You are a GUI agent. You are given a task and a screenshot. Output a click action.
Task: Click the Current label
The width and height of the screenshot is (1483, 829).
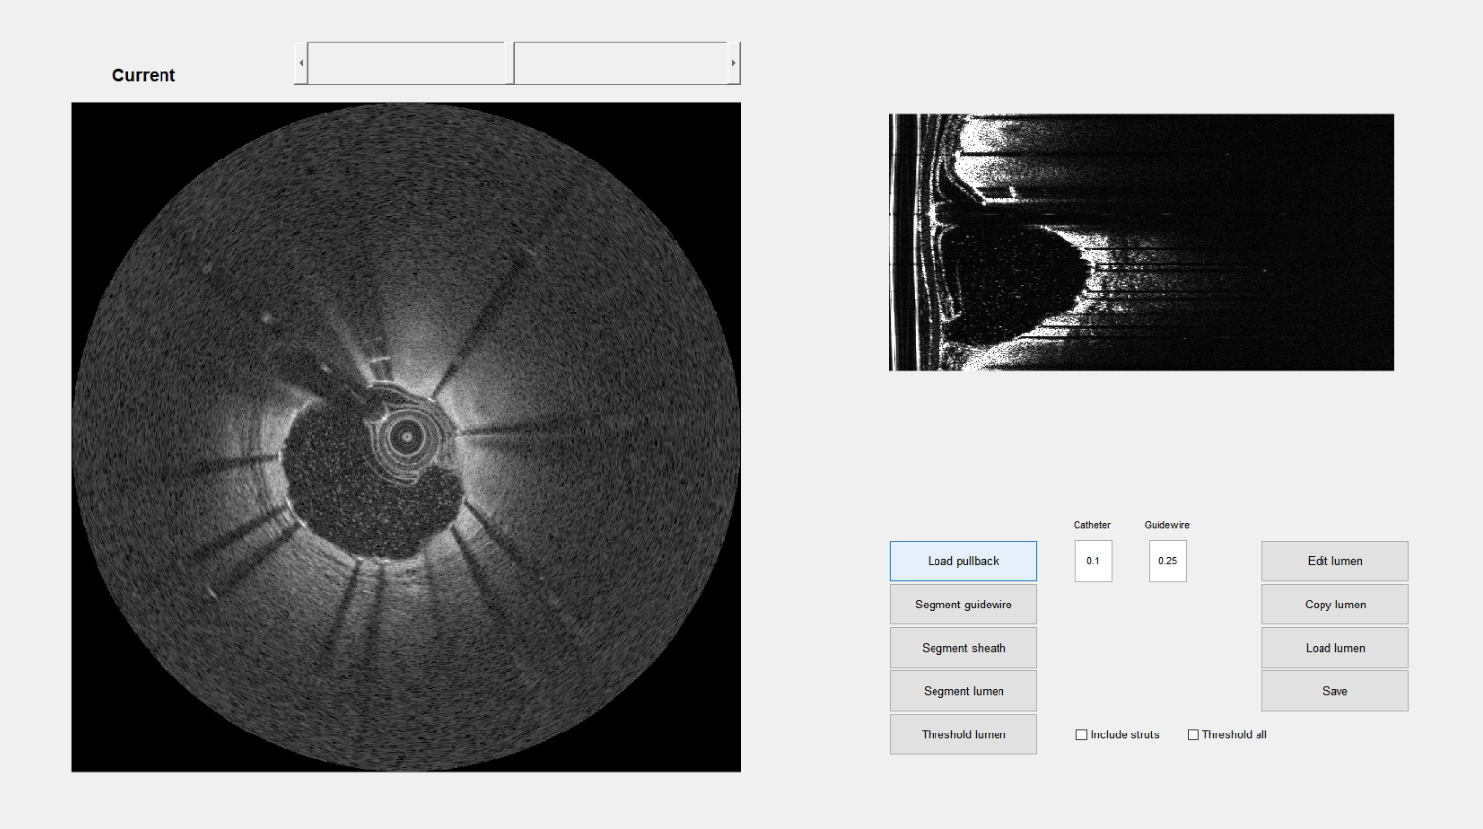point(144,75)
